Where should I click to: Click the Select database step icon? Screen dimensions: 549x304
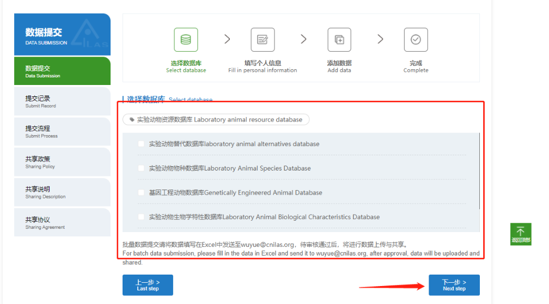click(x=186, y=40)
